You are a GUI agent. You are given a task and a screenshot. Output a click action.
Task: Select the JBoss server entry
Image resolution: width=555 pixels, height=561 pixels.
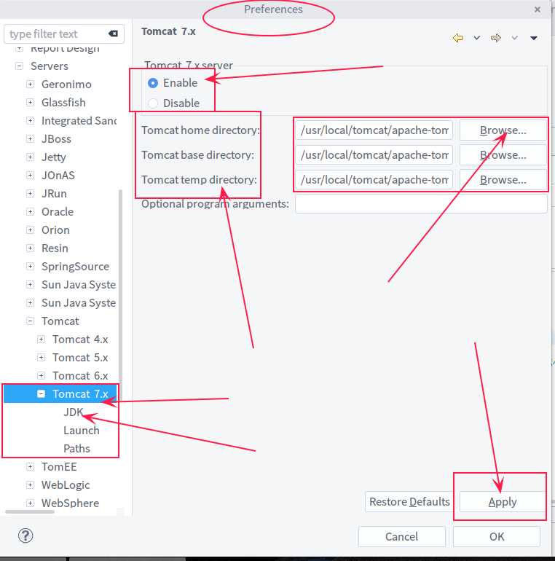point(56,139)
